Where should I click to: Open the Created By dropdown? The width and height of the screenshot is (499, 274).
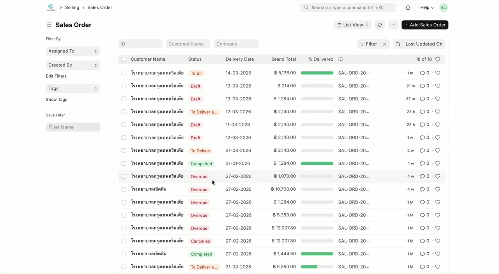(x=73, y=65)
